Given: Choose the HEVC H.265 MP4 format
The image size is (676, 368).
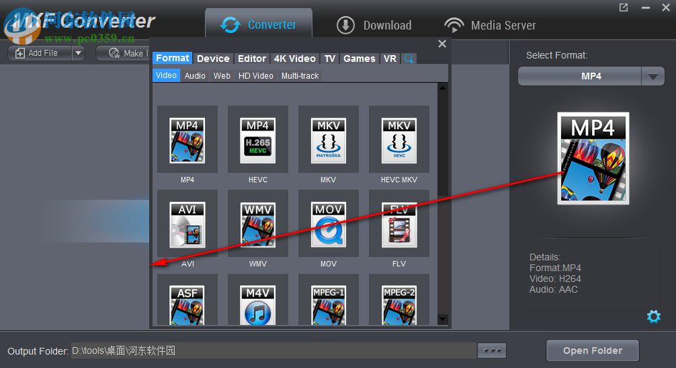Looking at the screenshot, I should click(258, 140).
